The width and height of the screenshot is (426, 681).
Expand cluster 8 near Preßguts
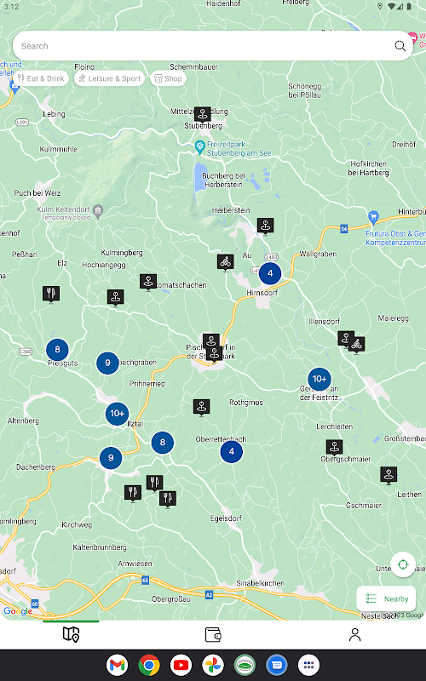57,350
